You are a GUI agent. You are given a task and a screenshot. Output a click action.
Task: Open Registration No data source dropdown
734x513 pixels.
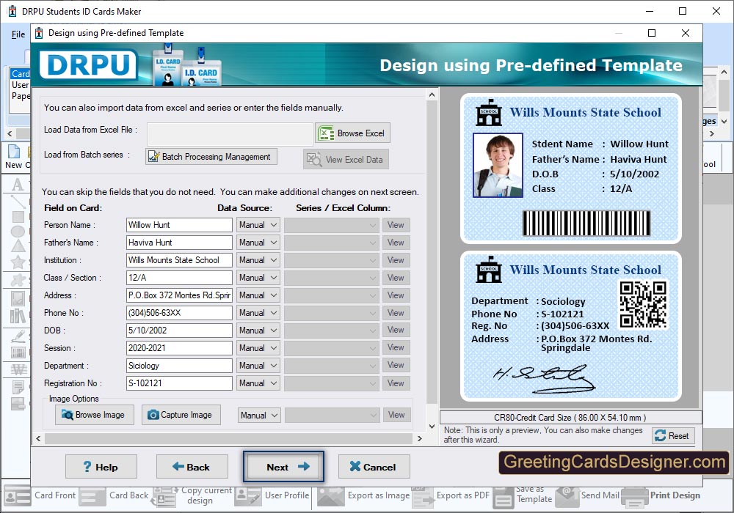258,383
